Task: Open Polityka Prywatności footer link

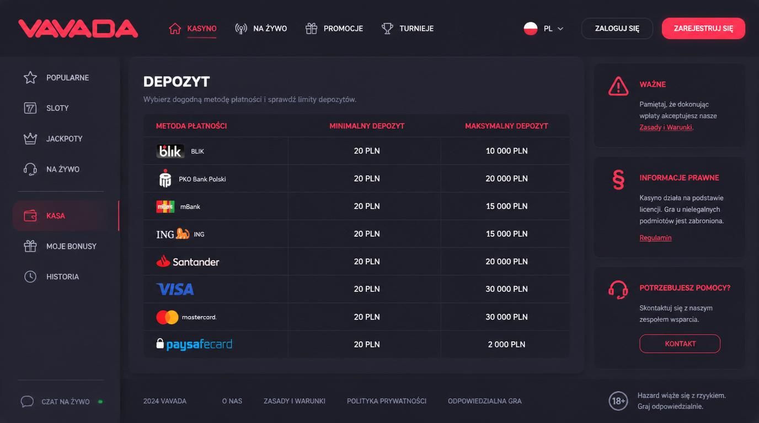Action: tap(387, 401)
